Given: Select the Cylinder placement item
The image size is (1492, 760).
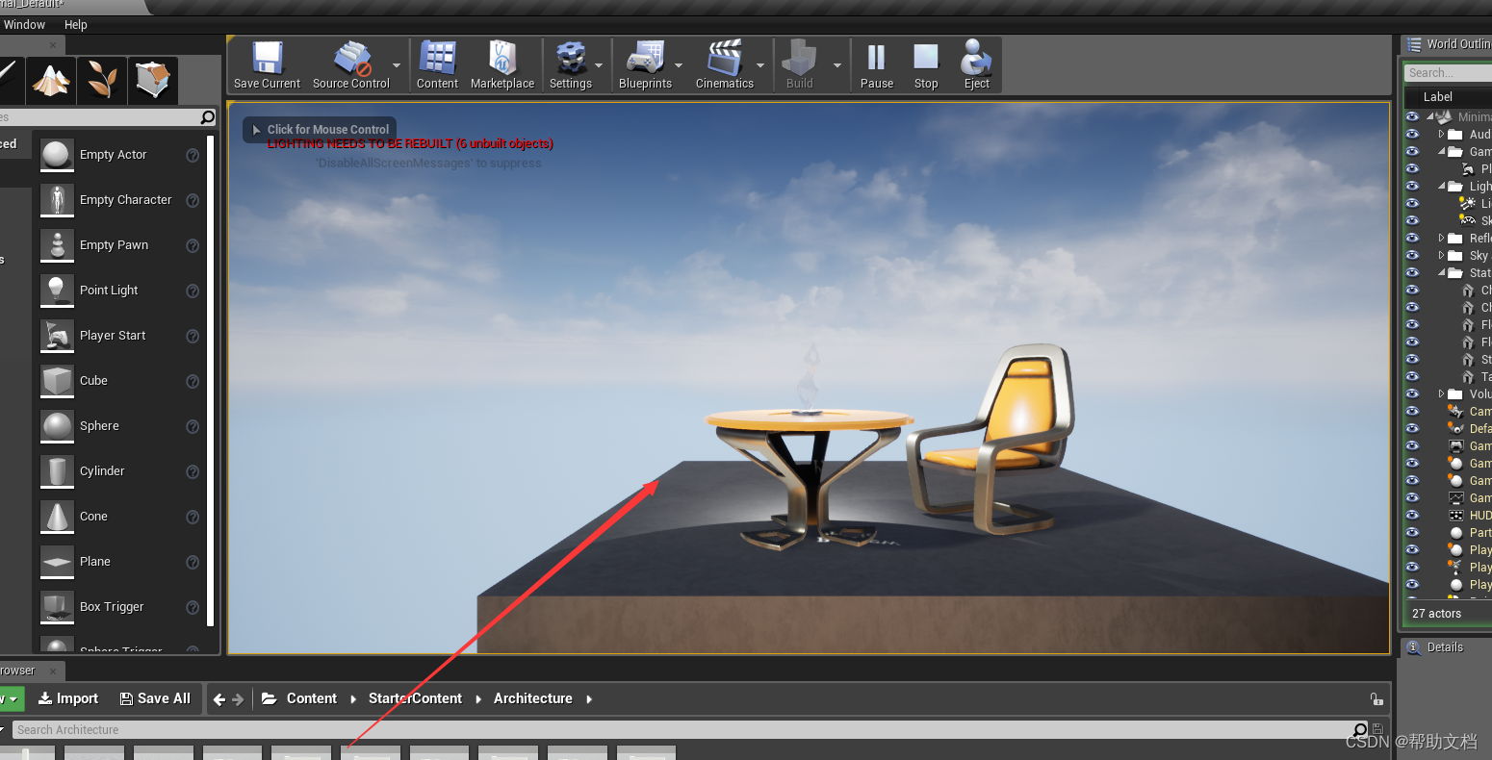Looking at the screenshot, I should tap(120, 471).
